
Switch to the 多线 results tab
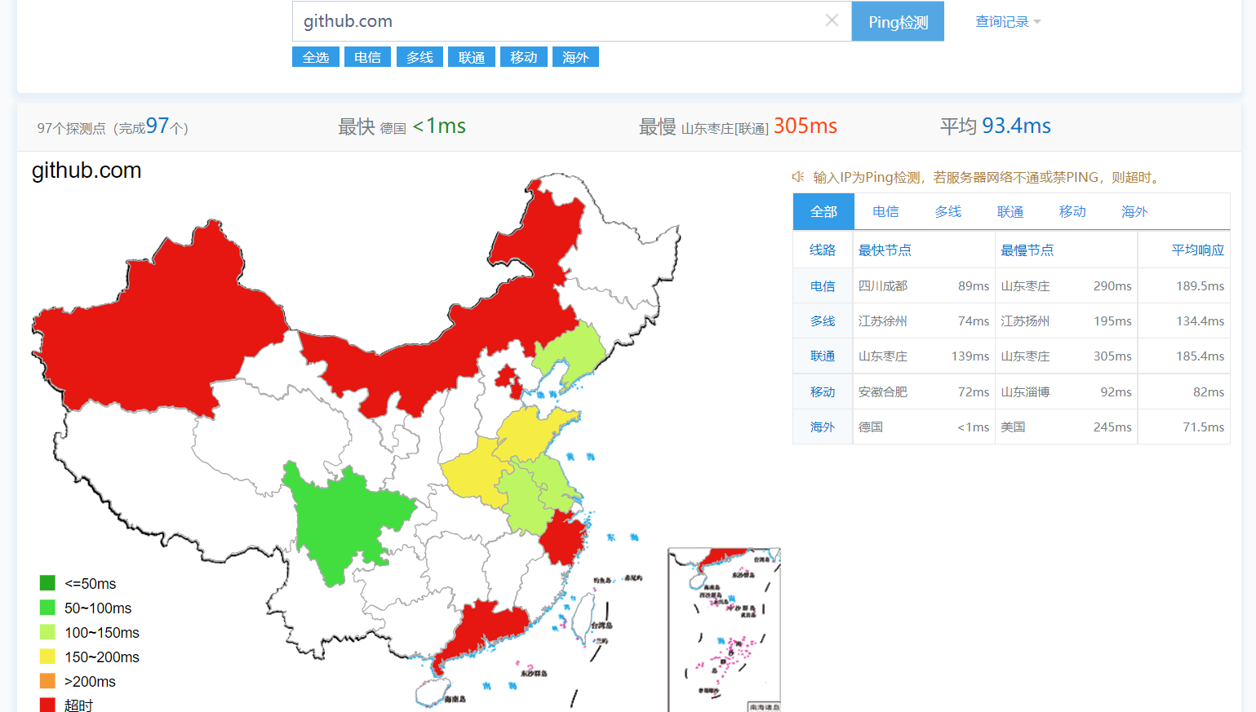(x=948, y=212)
